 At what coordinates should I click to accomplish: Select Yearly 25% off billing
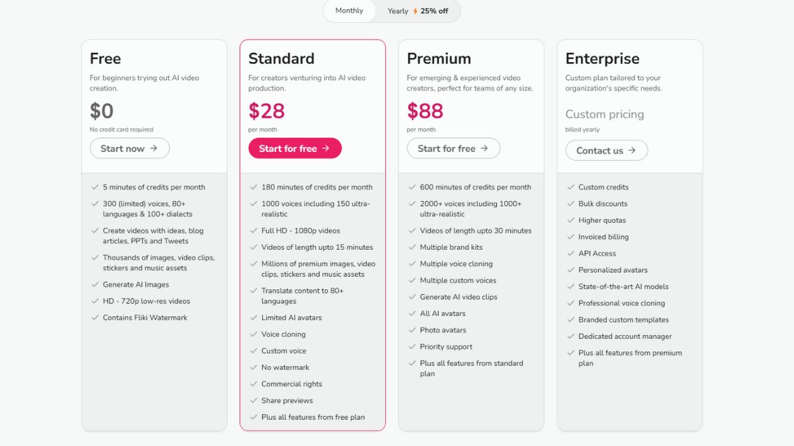[x=418, y=11]
